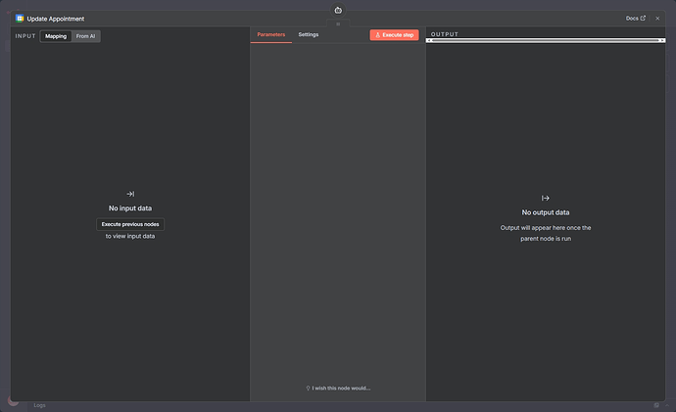Click the right arrow of the output scrollbar
The image size is (676, 412).
(662, 40)
